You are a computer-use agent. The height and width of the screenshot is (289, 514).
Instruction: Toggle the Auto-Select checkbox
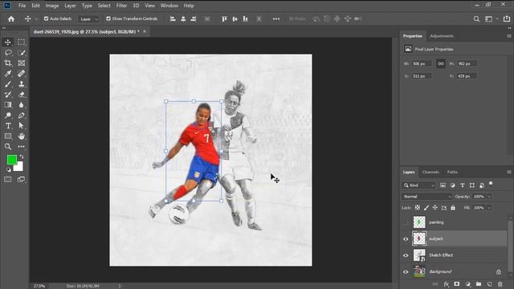pos(47,18)
